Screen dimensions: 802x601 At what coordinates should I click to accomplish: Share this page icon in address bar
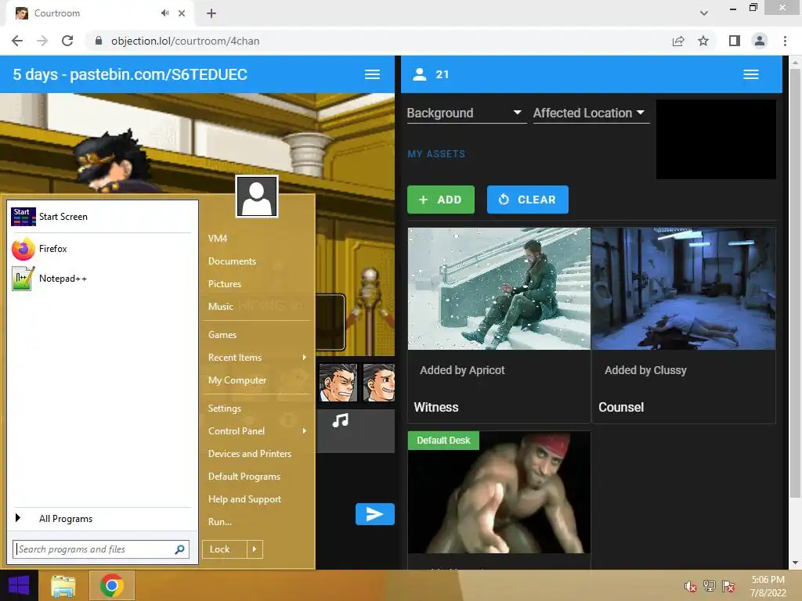click(x=678, y=41)
